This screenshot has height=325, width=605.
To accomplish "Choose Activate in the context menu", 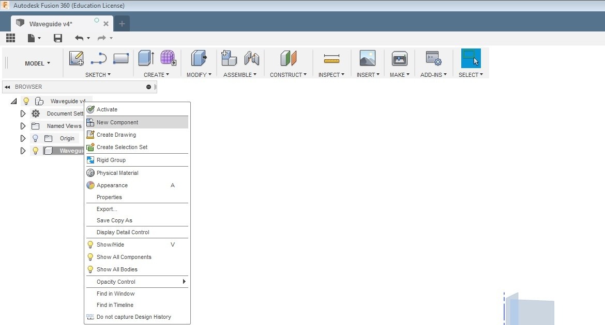I will 137,109.
